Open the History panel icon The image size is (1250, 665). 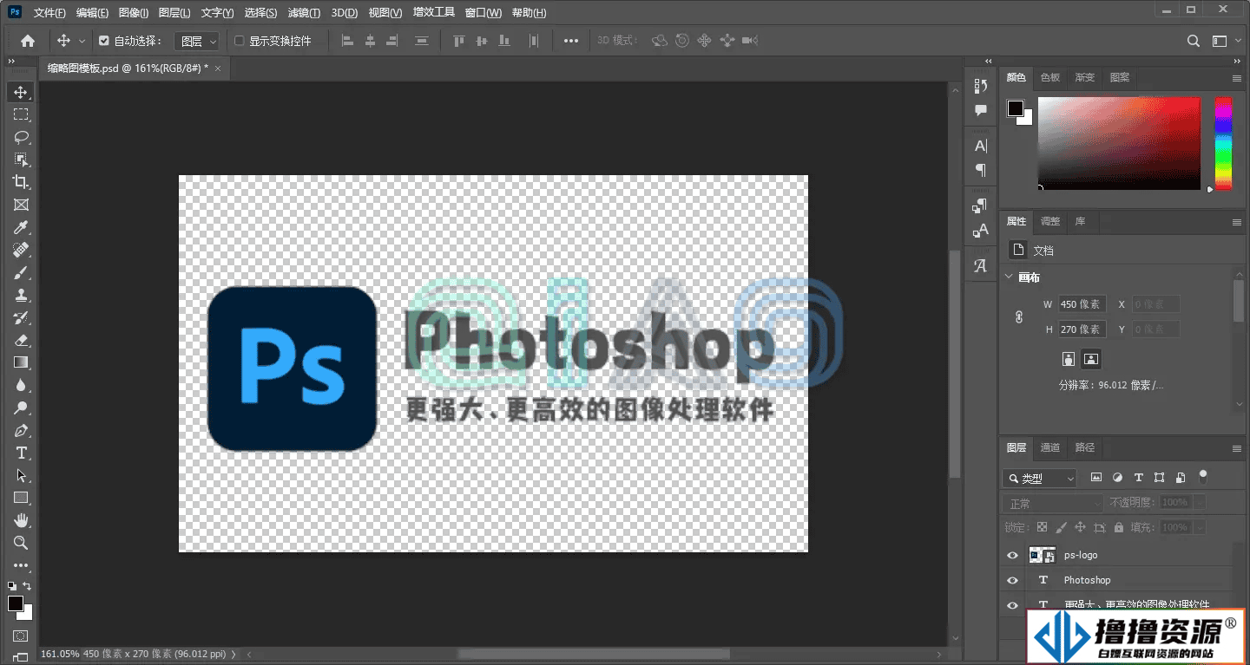pyautogui.click(x=981, y=86)
